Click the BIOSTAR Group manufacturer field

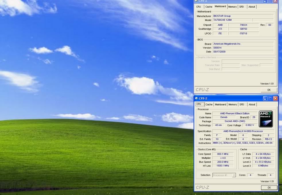tap(243, 16)
